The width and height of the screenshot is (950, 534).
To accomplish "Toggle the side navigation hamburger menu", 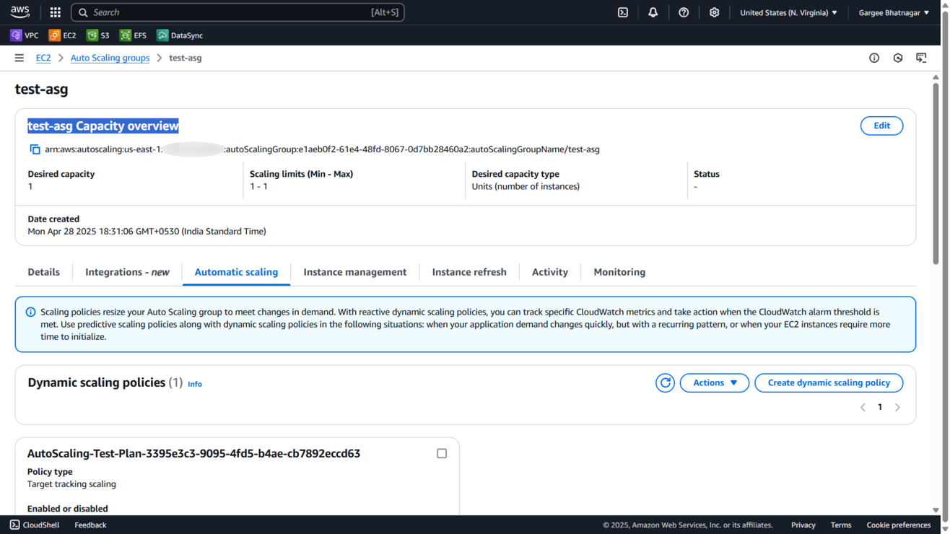I will (x=19, y=58).
